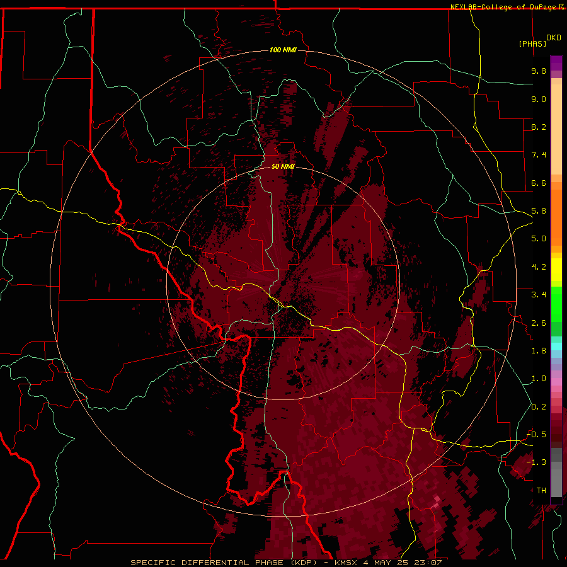Click the dark orange segment of color bar

(x=556, y=217)
